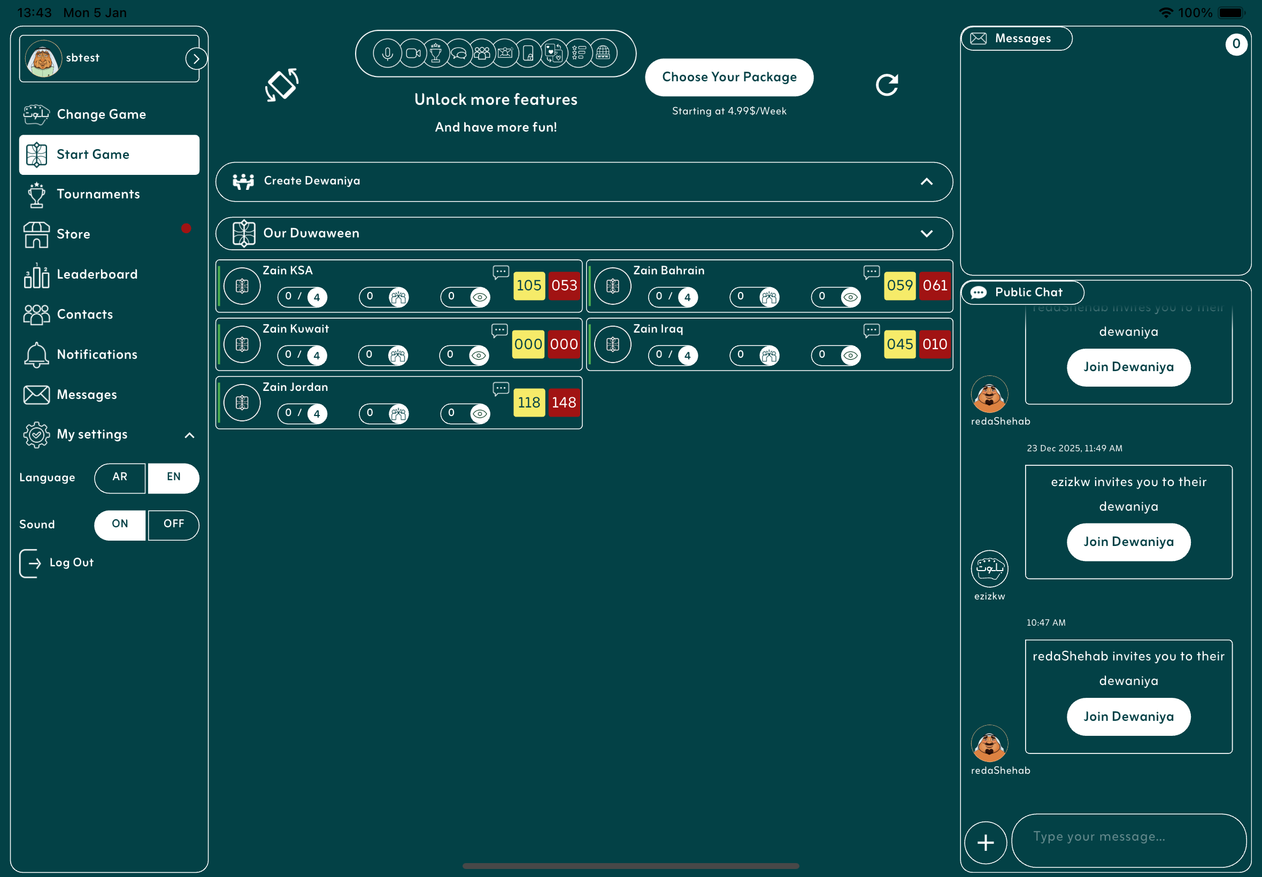Expand the Our Duwaween dropdown
The width and height of the screenshot is (1262, 877).
click(x=926, y=234)
